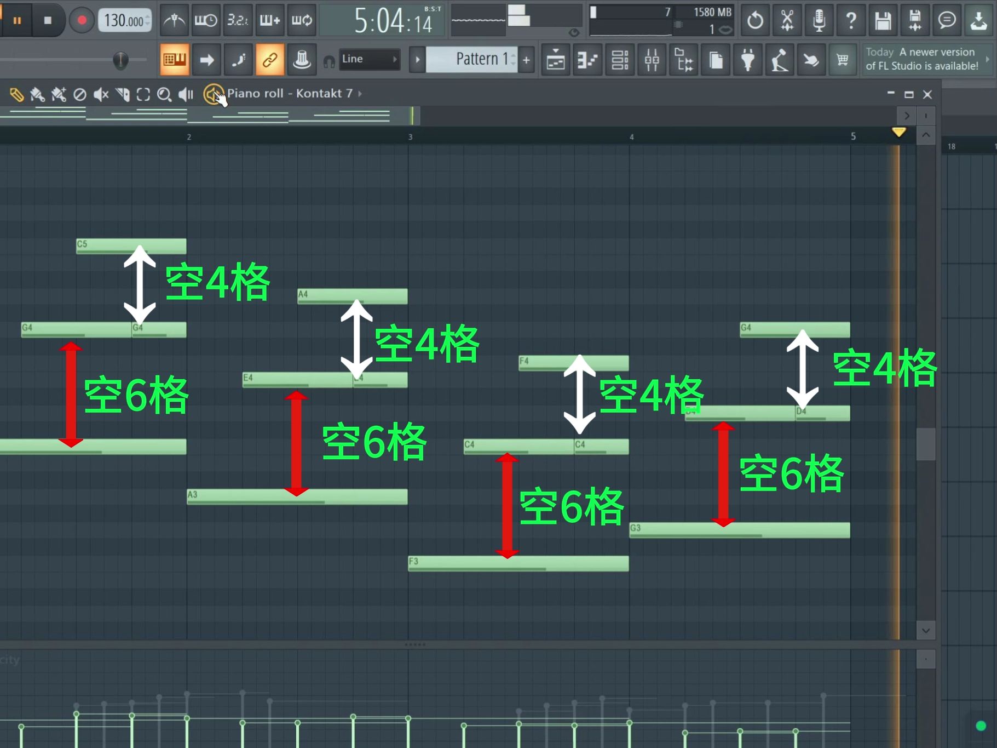Pick the Mute notes tool
Image resolution: width=997 pixels, height=748 pixels.
tap(101, 94)
